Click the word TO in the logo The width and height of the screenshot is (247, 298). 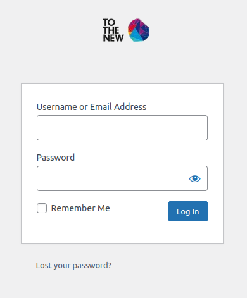(x=109, y=22)
